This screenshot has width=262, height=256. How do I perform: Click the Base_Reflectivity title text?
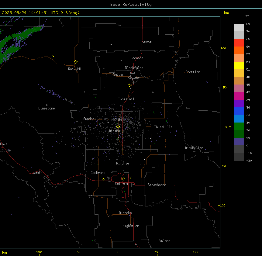click(x=131, y=5)
